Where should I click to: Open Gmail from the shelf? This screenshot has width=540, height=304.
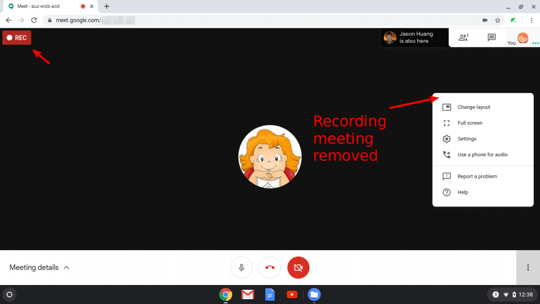(248, 294)
